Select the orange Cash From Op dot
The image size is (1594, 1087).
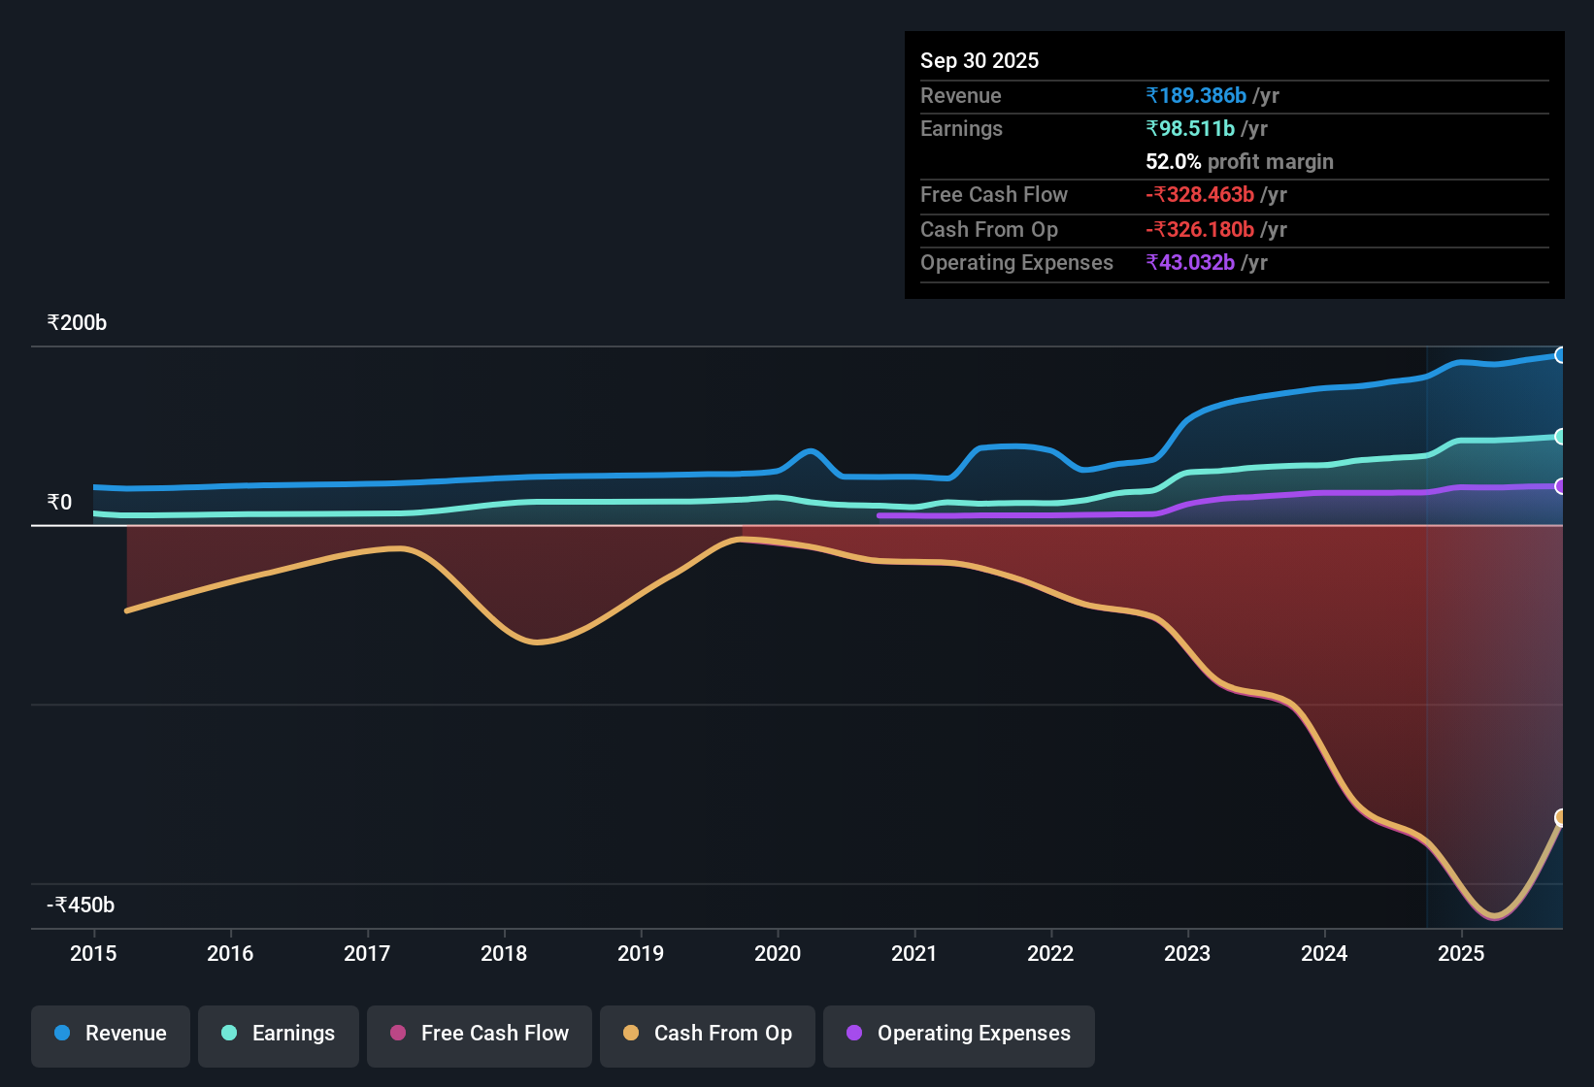630,1034
